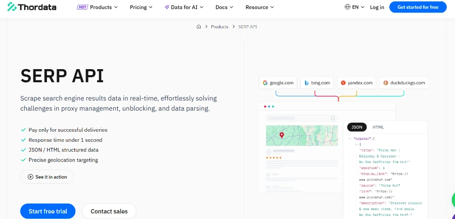455x219 pixels.
Task: Click checkmark beside Response time under 1 second
Action: click(x=23, y=140)
